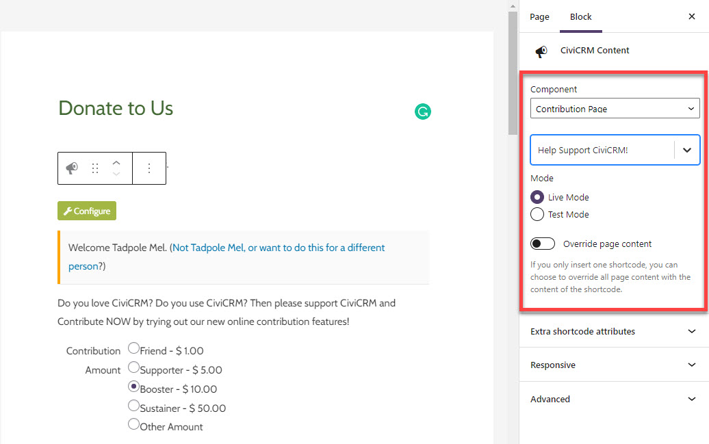The width and height of the screenshot is (709, 444).
Task: Close the settings sidebar panel
Action: [x=691, y=16]
